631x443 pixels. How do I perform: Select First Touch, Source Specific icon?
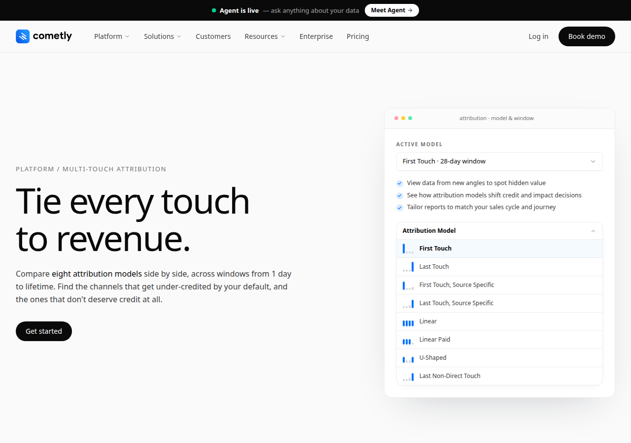coord(408,285)
